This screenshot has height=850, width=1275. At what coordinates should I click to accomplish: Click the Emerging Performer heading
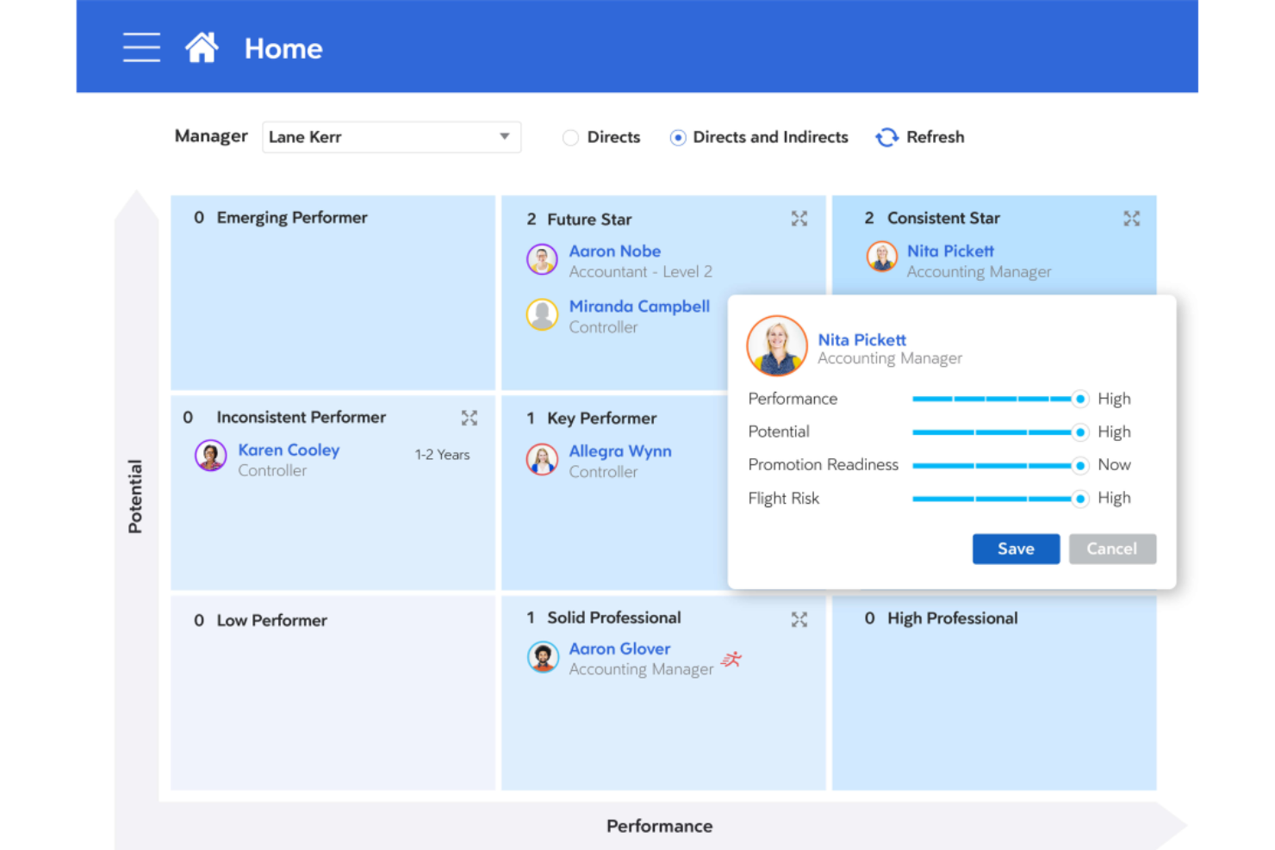[292, 218]
